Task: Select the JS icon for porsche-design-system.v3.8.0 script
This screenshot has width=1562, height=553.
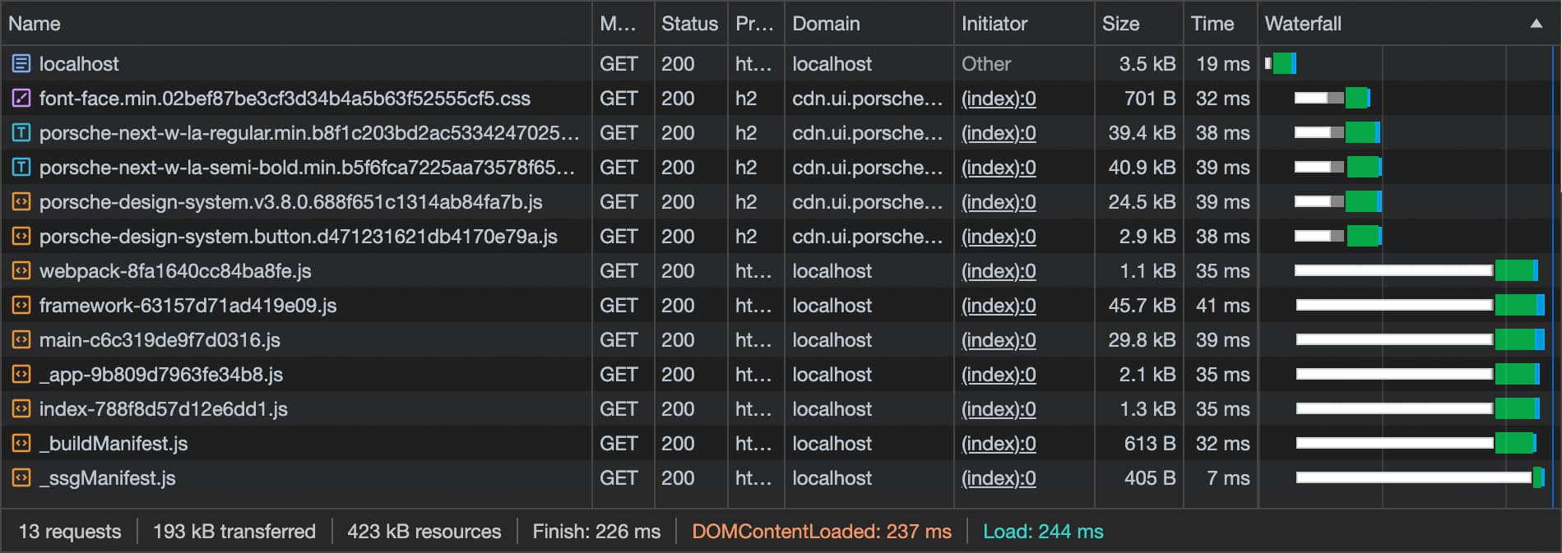Action: 20,201
